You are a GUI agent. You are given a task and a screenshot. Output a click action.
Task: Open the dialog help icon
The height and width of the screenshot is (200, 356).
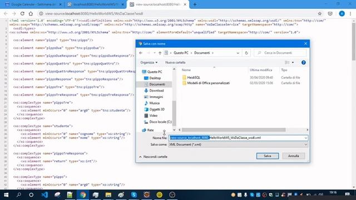coord(303,62)
